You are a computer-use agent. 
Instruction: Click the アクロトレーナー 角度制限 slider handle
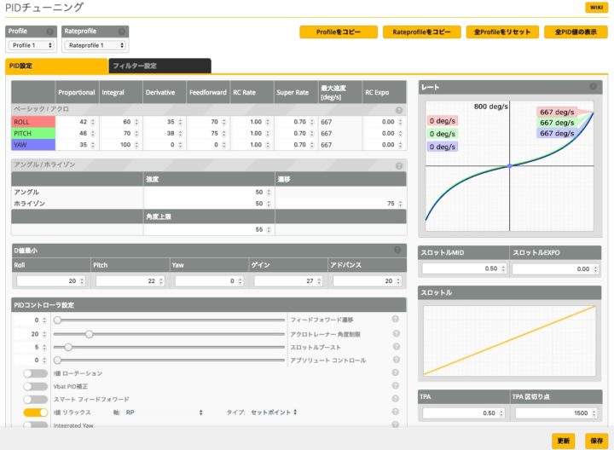[x=90, y=333]
